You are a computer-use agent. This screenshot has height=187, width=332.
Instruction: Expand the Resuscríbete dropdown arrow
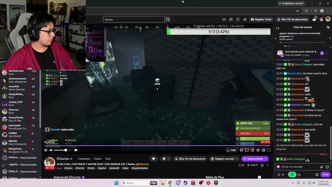point(266,159)
